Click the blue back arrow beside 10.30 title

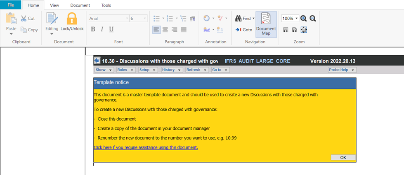click(97, 61)
